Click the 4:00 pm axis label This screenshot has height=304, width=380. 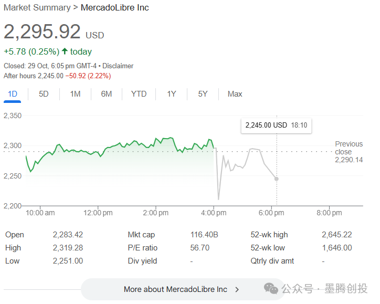click(214, 213)
